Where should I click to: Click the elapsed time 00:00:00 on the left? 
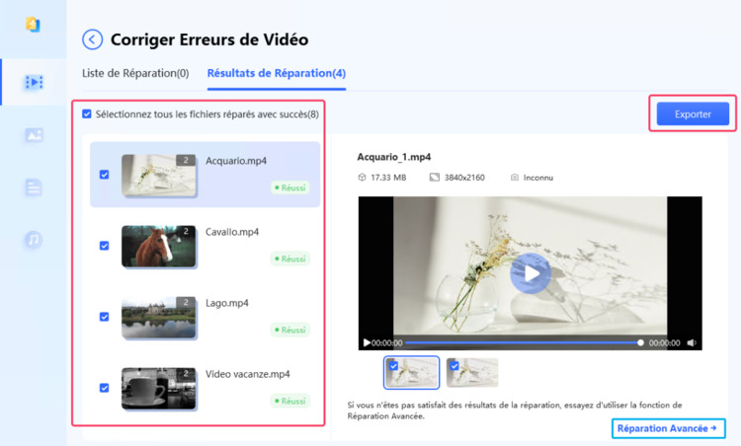point(387,343)
